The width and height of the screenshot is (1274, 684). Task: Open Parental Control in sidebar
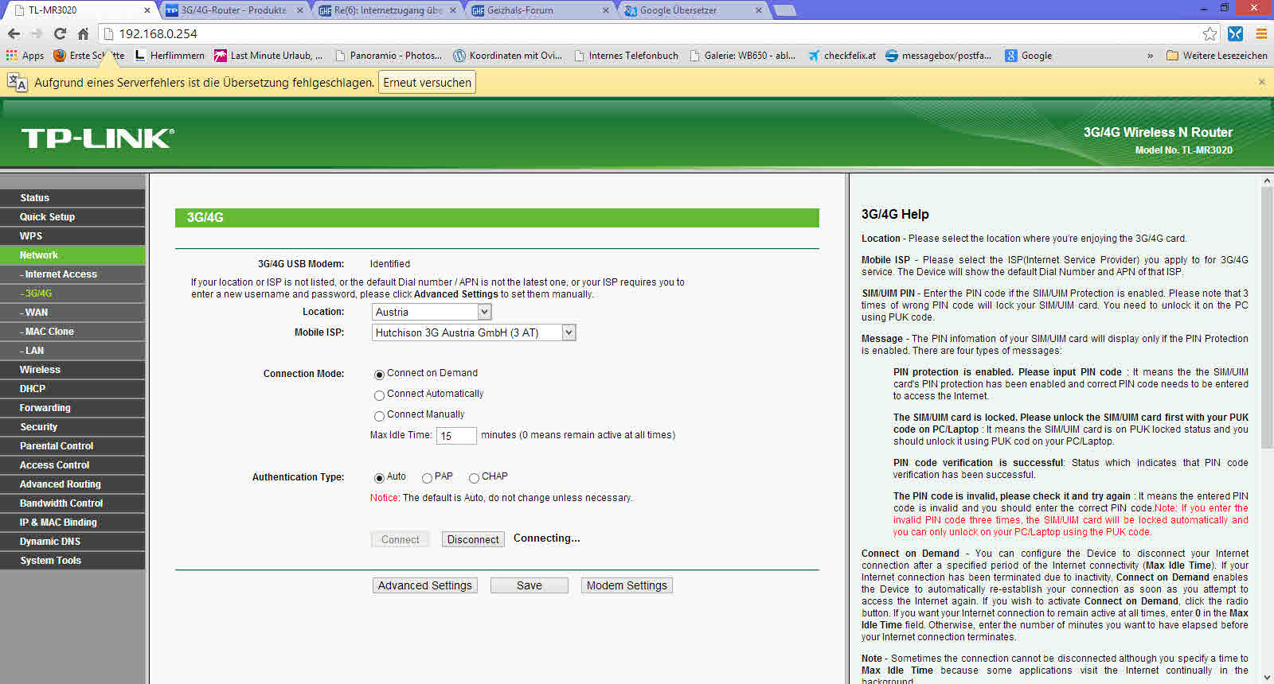72,446
